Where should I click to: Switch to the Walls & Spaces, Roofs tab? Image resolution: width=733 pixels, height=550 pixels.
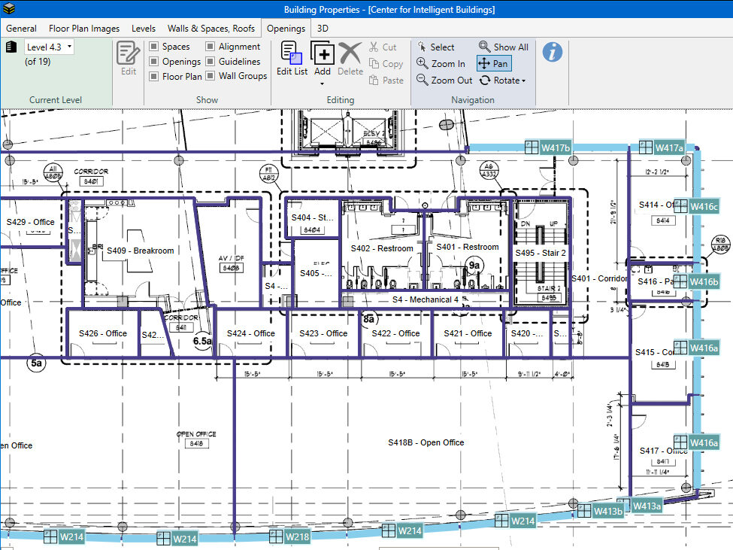coord(211,29)
